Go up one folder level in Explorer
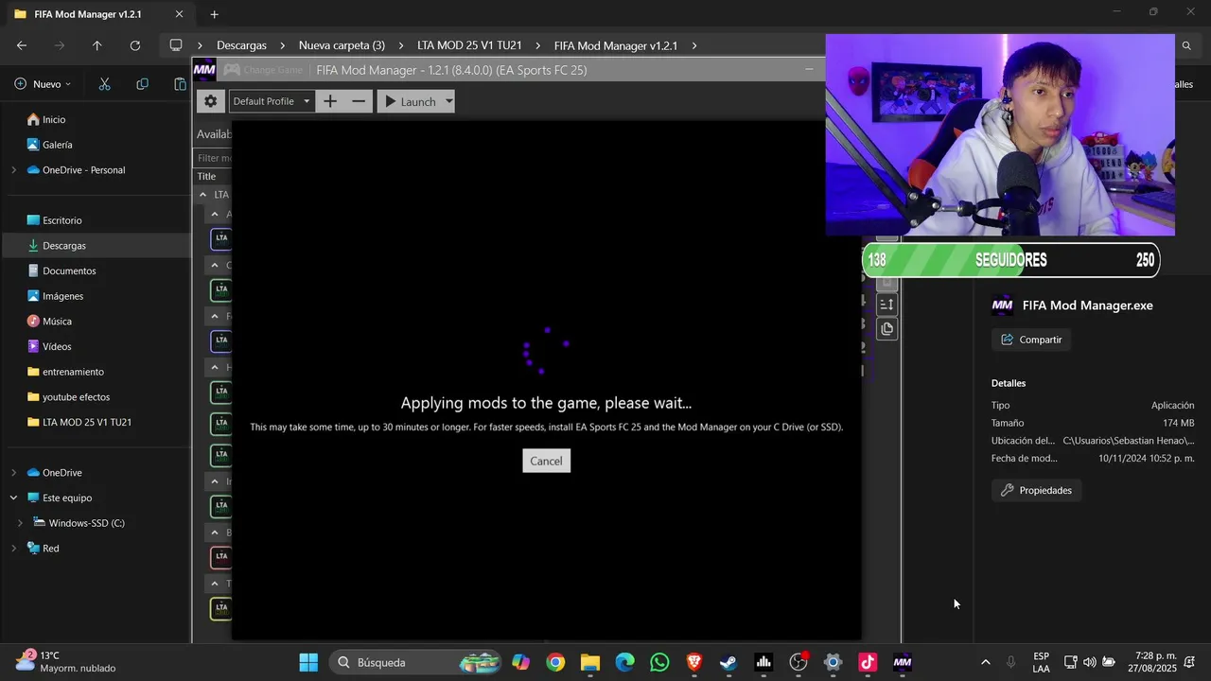 [x=97, y=45]
